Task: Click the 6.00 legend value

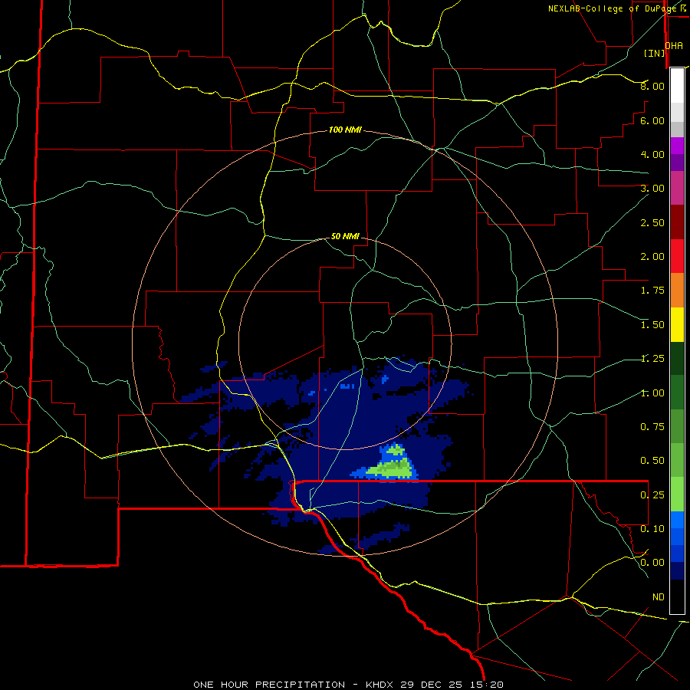Action: click(x=652, y=120)
